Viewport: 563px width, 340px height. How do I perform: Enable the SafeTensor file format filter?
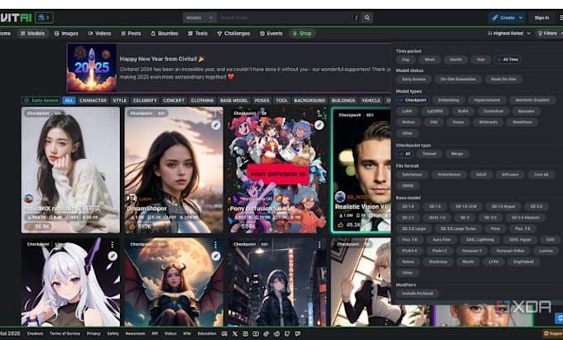tap(412, 175)
